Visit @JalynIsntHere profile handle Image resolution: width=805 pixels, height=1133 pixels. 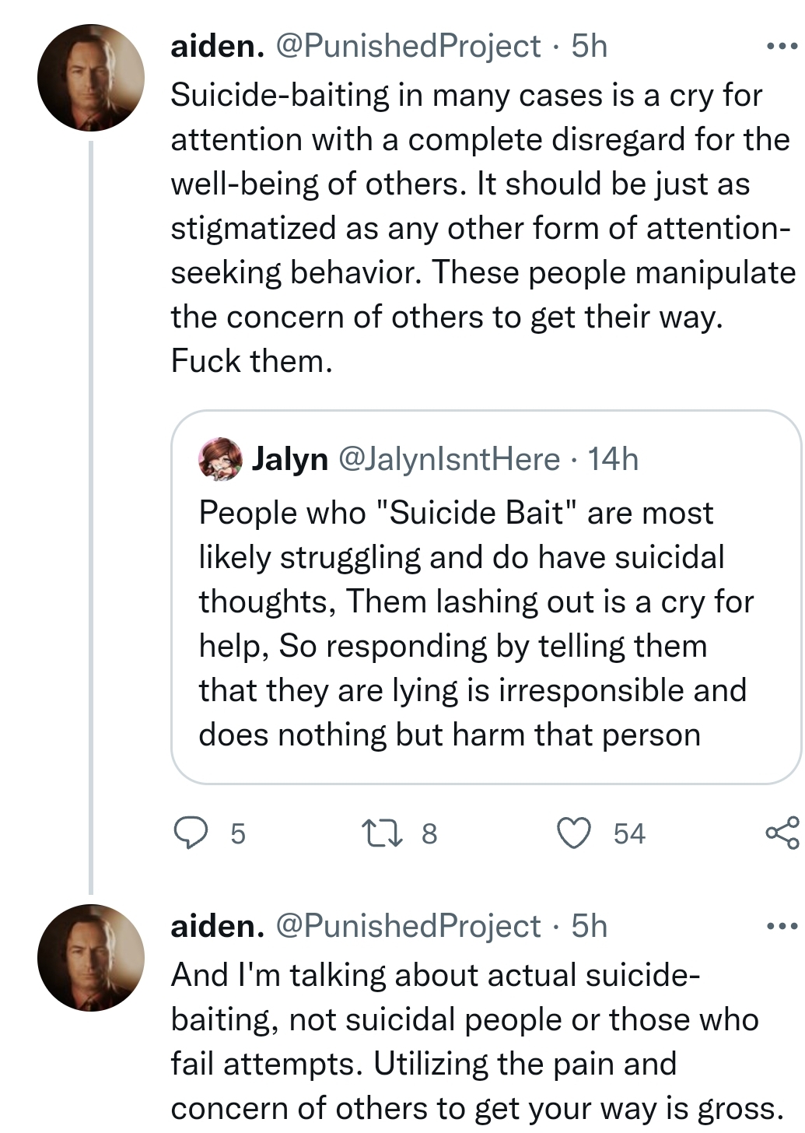449,459
